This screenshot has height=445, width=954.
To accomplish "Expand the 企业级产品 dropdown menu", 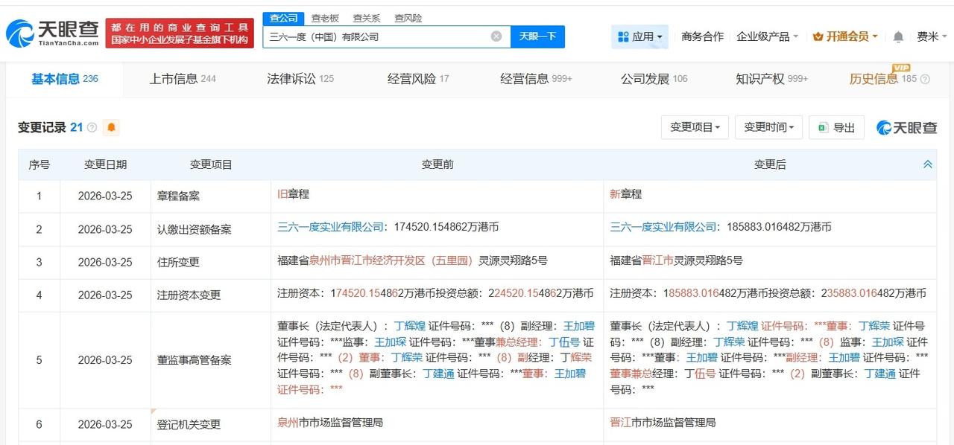I will 762,36.
